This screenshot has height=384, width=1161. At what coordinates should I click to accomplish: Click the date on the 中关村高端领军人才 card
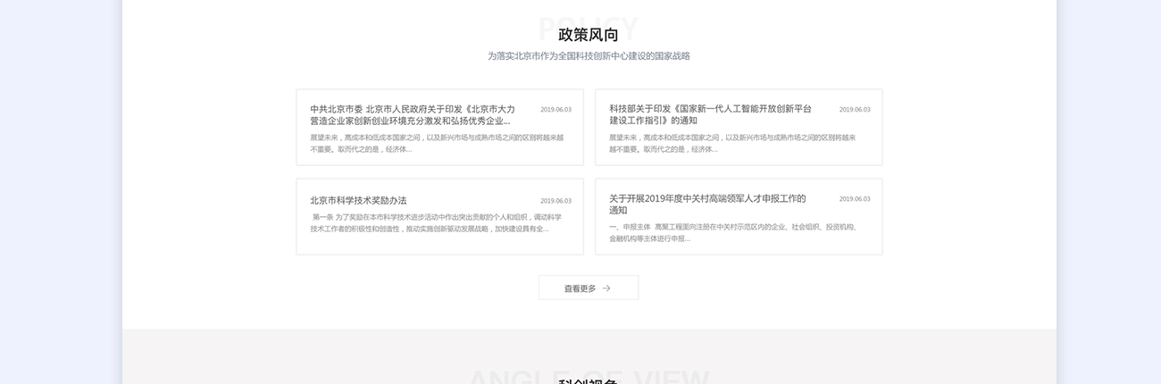click(x=854, y=199)
